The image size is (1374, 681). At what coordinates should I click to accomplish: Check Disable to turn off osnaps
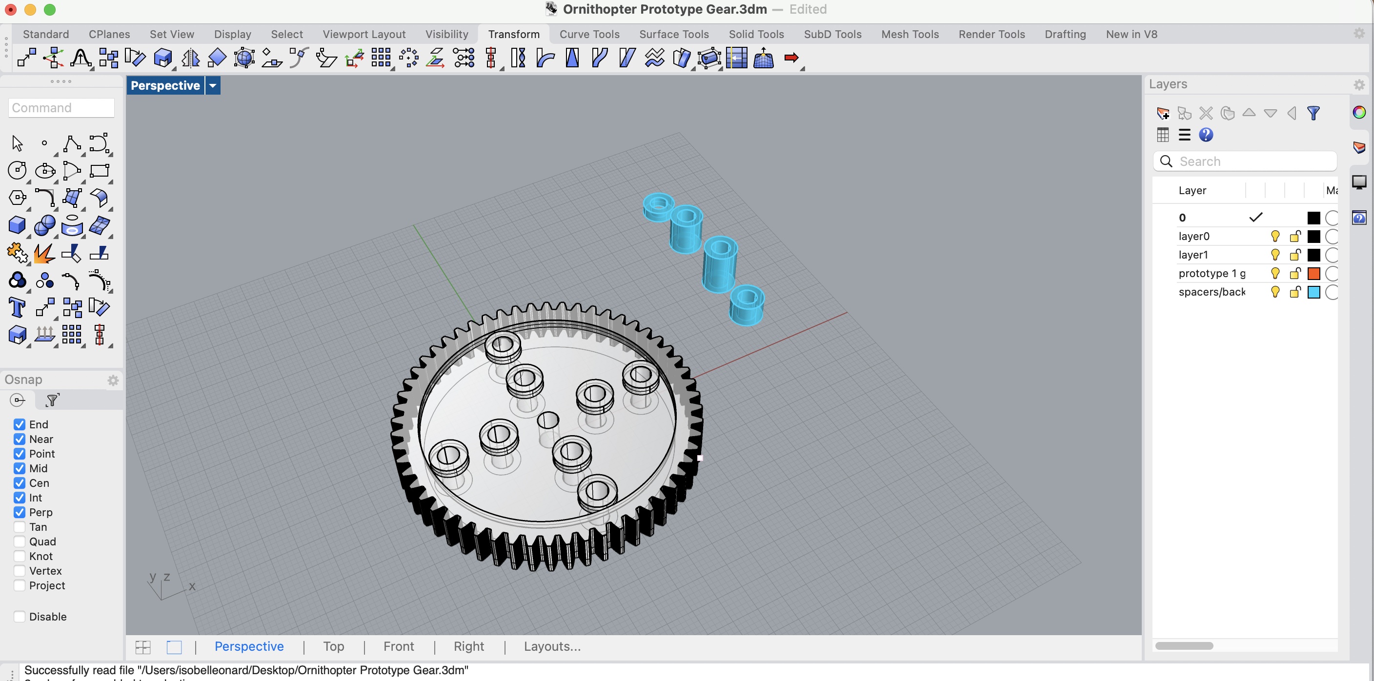point(20,617)
